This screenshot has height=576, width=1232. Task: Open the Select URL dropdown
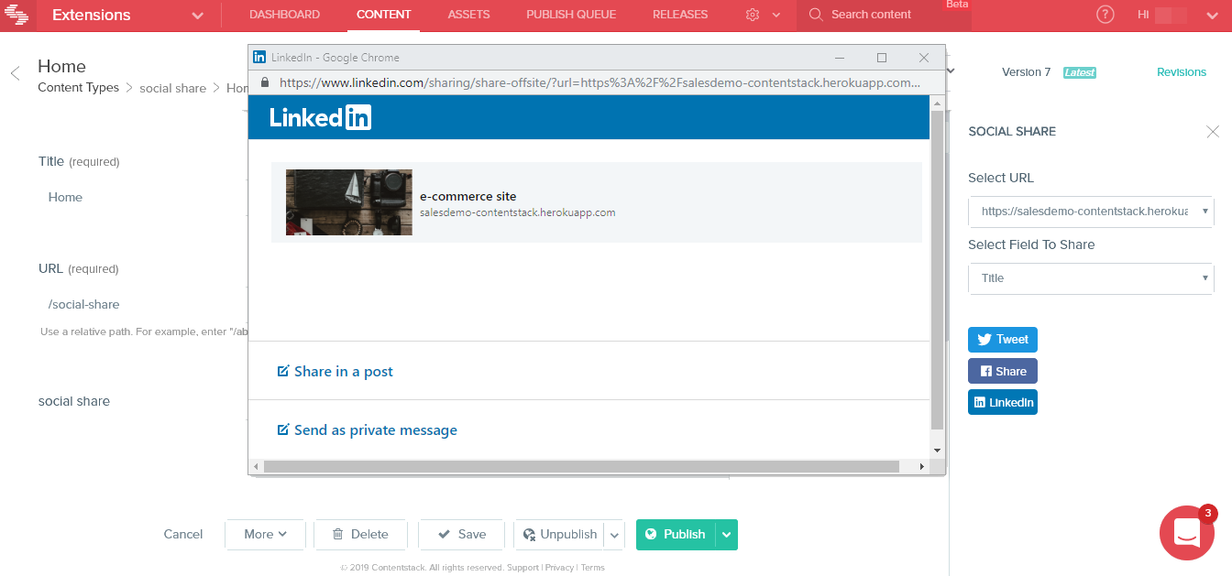pyautogui.click(x=1091, y=211)
